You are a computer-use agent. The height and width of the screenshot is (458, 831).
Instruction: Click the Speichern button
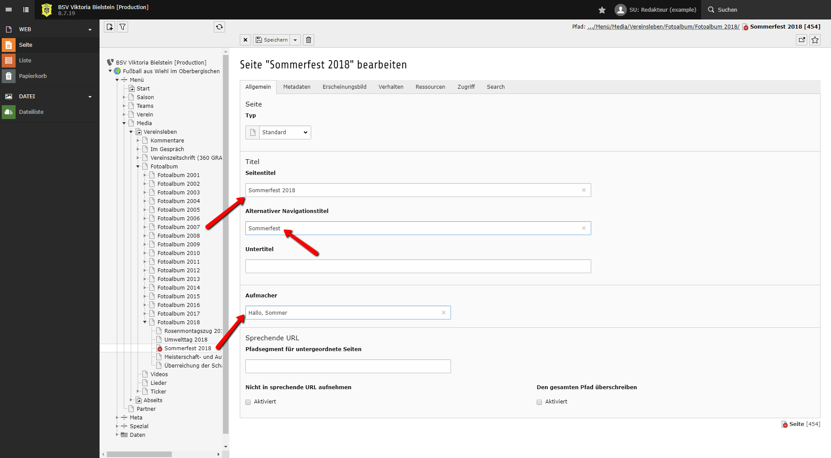click(x=271, y=40)
